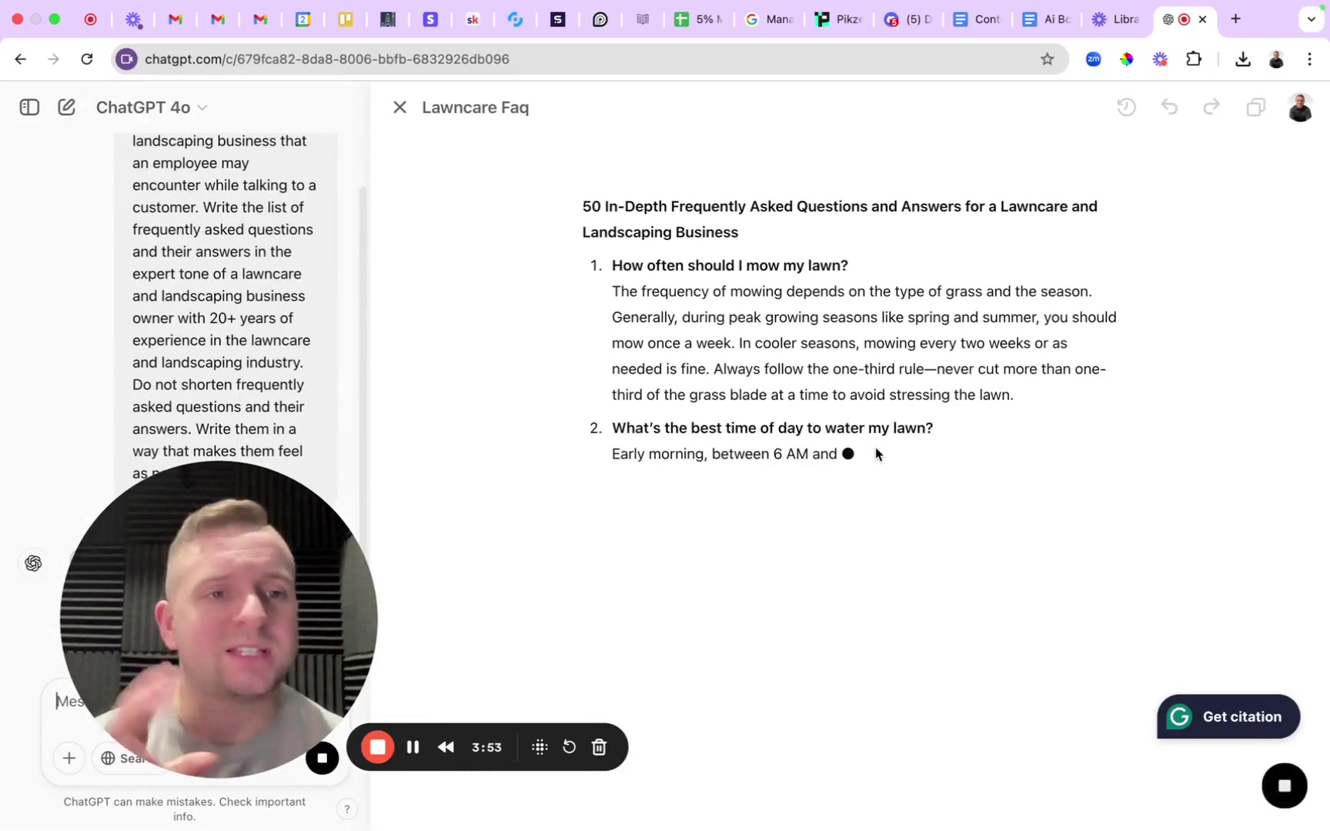Screen dimensions: 1330x831
Task: Switch to the sk tab
Action: [473, 19]
